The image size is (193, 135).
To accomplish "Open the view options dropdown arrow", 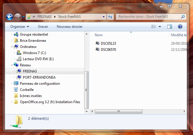I will (x=160, y=27).
